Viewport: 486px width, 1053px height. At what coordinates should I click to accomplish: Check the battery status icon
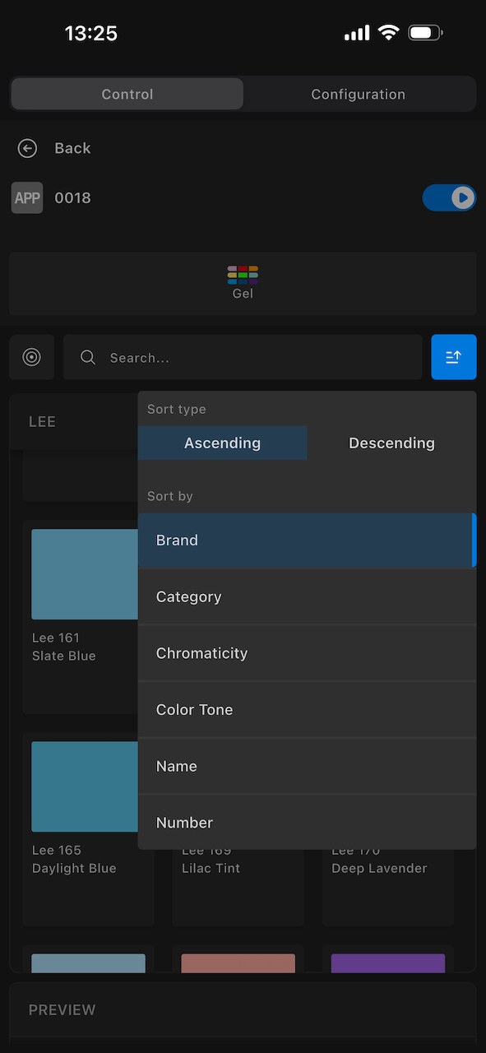[x=425, y=33]
